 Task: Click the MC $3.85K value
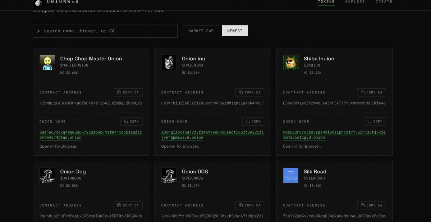[69, 186]
